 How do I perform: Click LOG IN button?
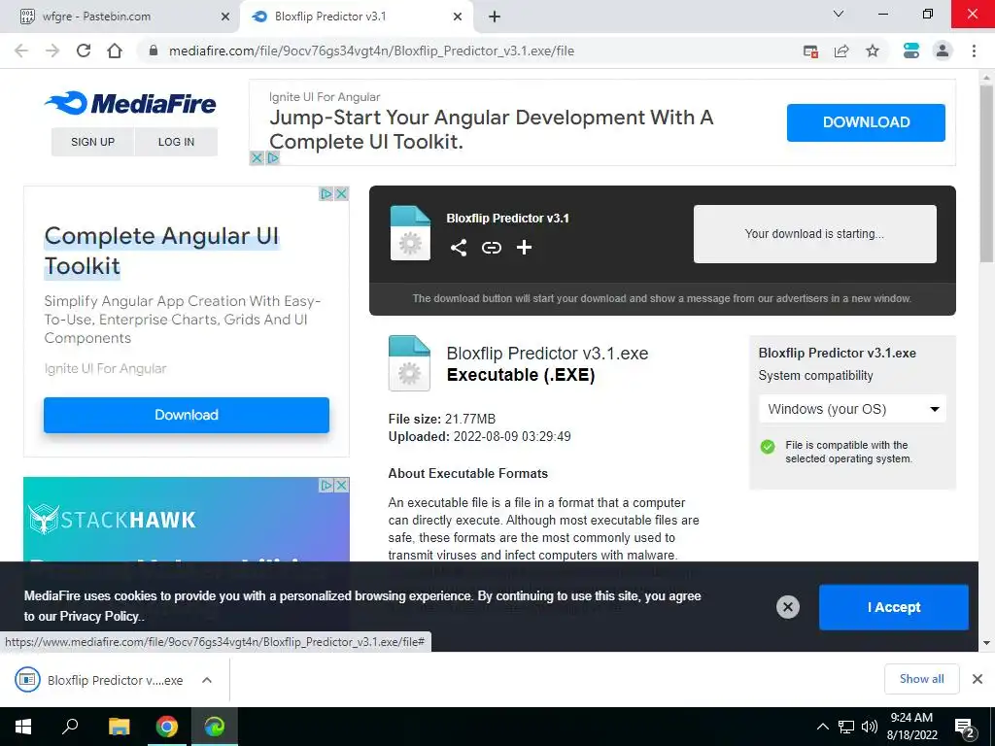pos(177,142)
